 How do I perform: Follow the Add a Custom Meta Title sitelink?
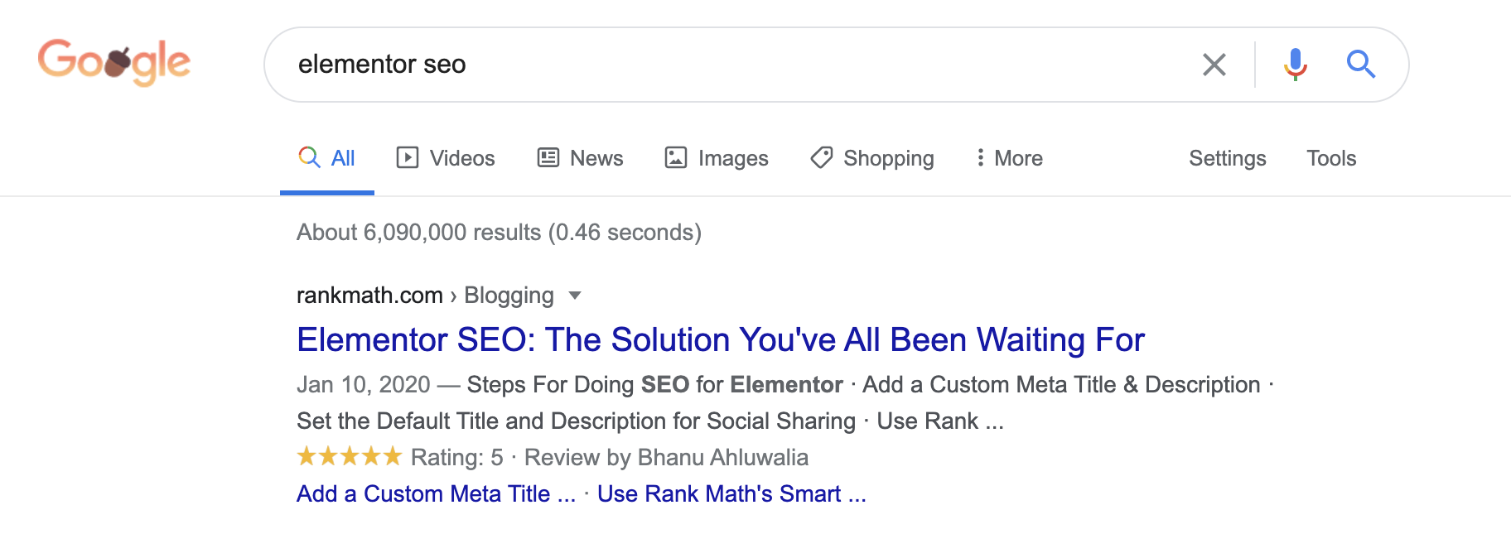click(436, 493)
